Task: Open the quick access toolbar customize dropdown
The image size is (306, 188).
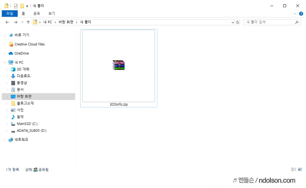Action: (27, 6)
